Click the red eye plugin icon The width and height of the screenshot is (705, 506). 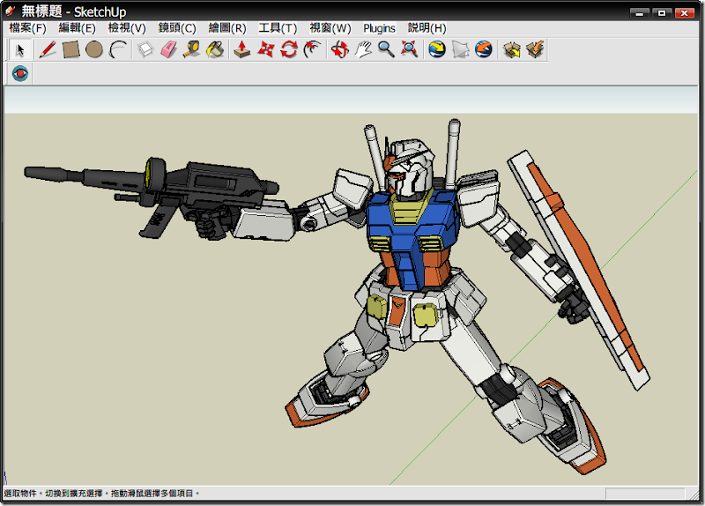(x=20, y=73)
